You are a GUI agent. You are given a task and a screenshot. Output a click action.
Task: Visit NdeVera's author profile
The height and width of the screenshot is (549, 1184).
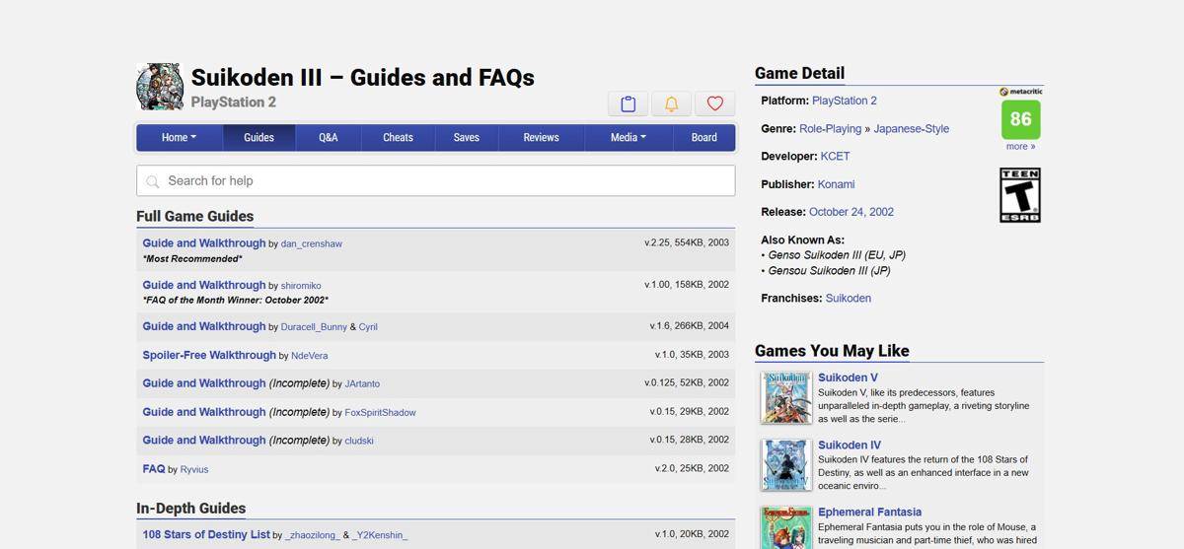coord(310,356)
